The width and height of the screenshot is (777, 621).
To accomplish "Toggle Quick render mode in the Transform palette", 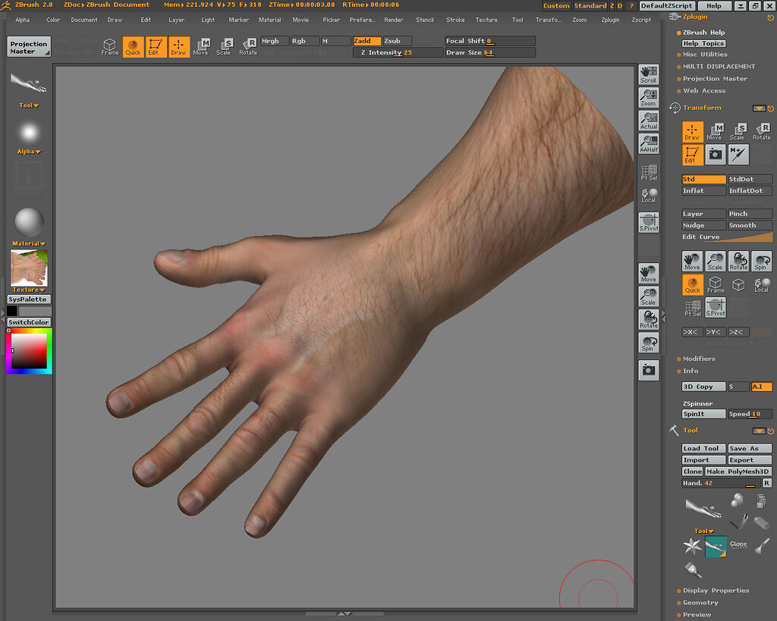I will 691,285.
